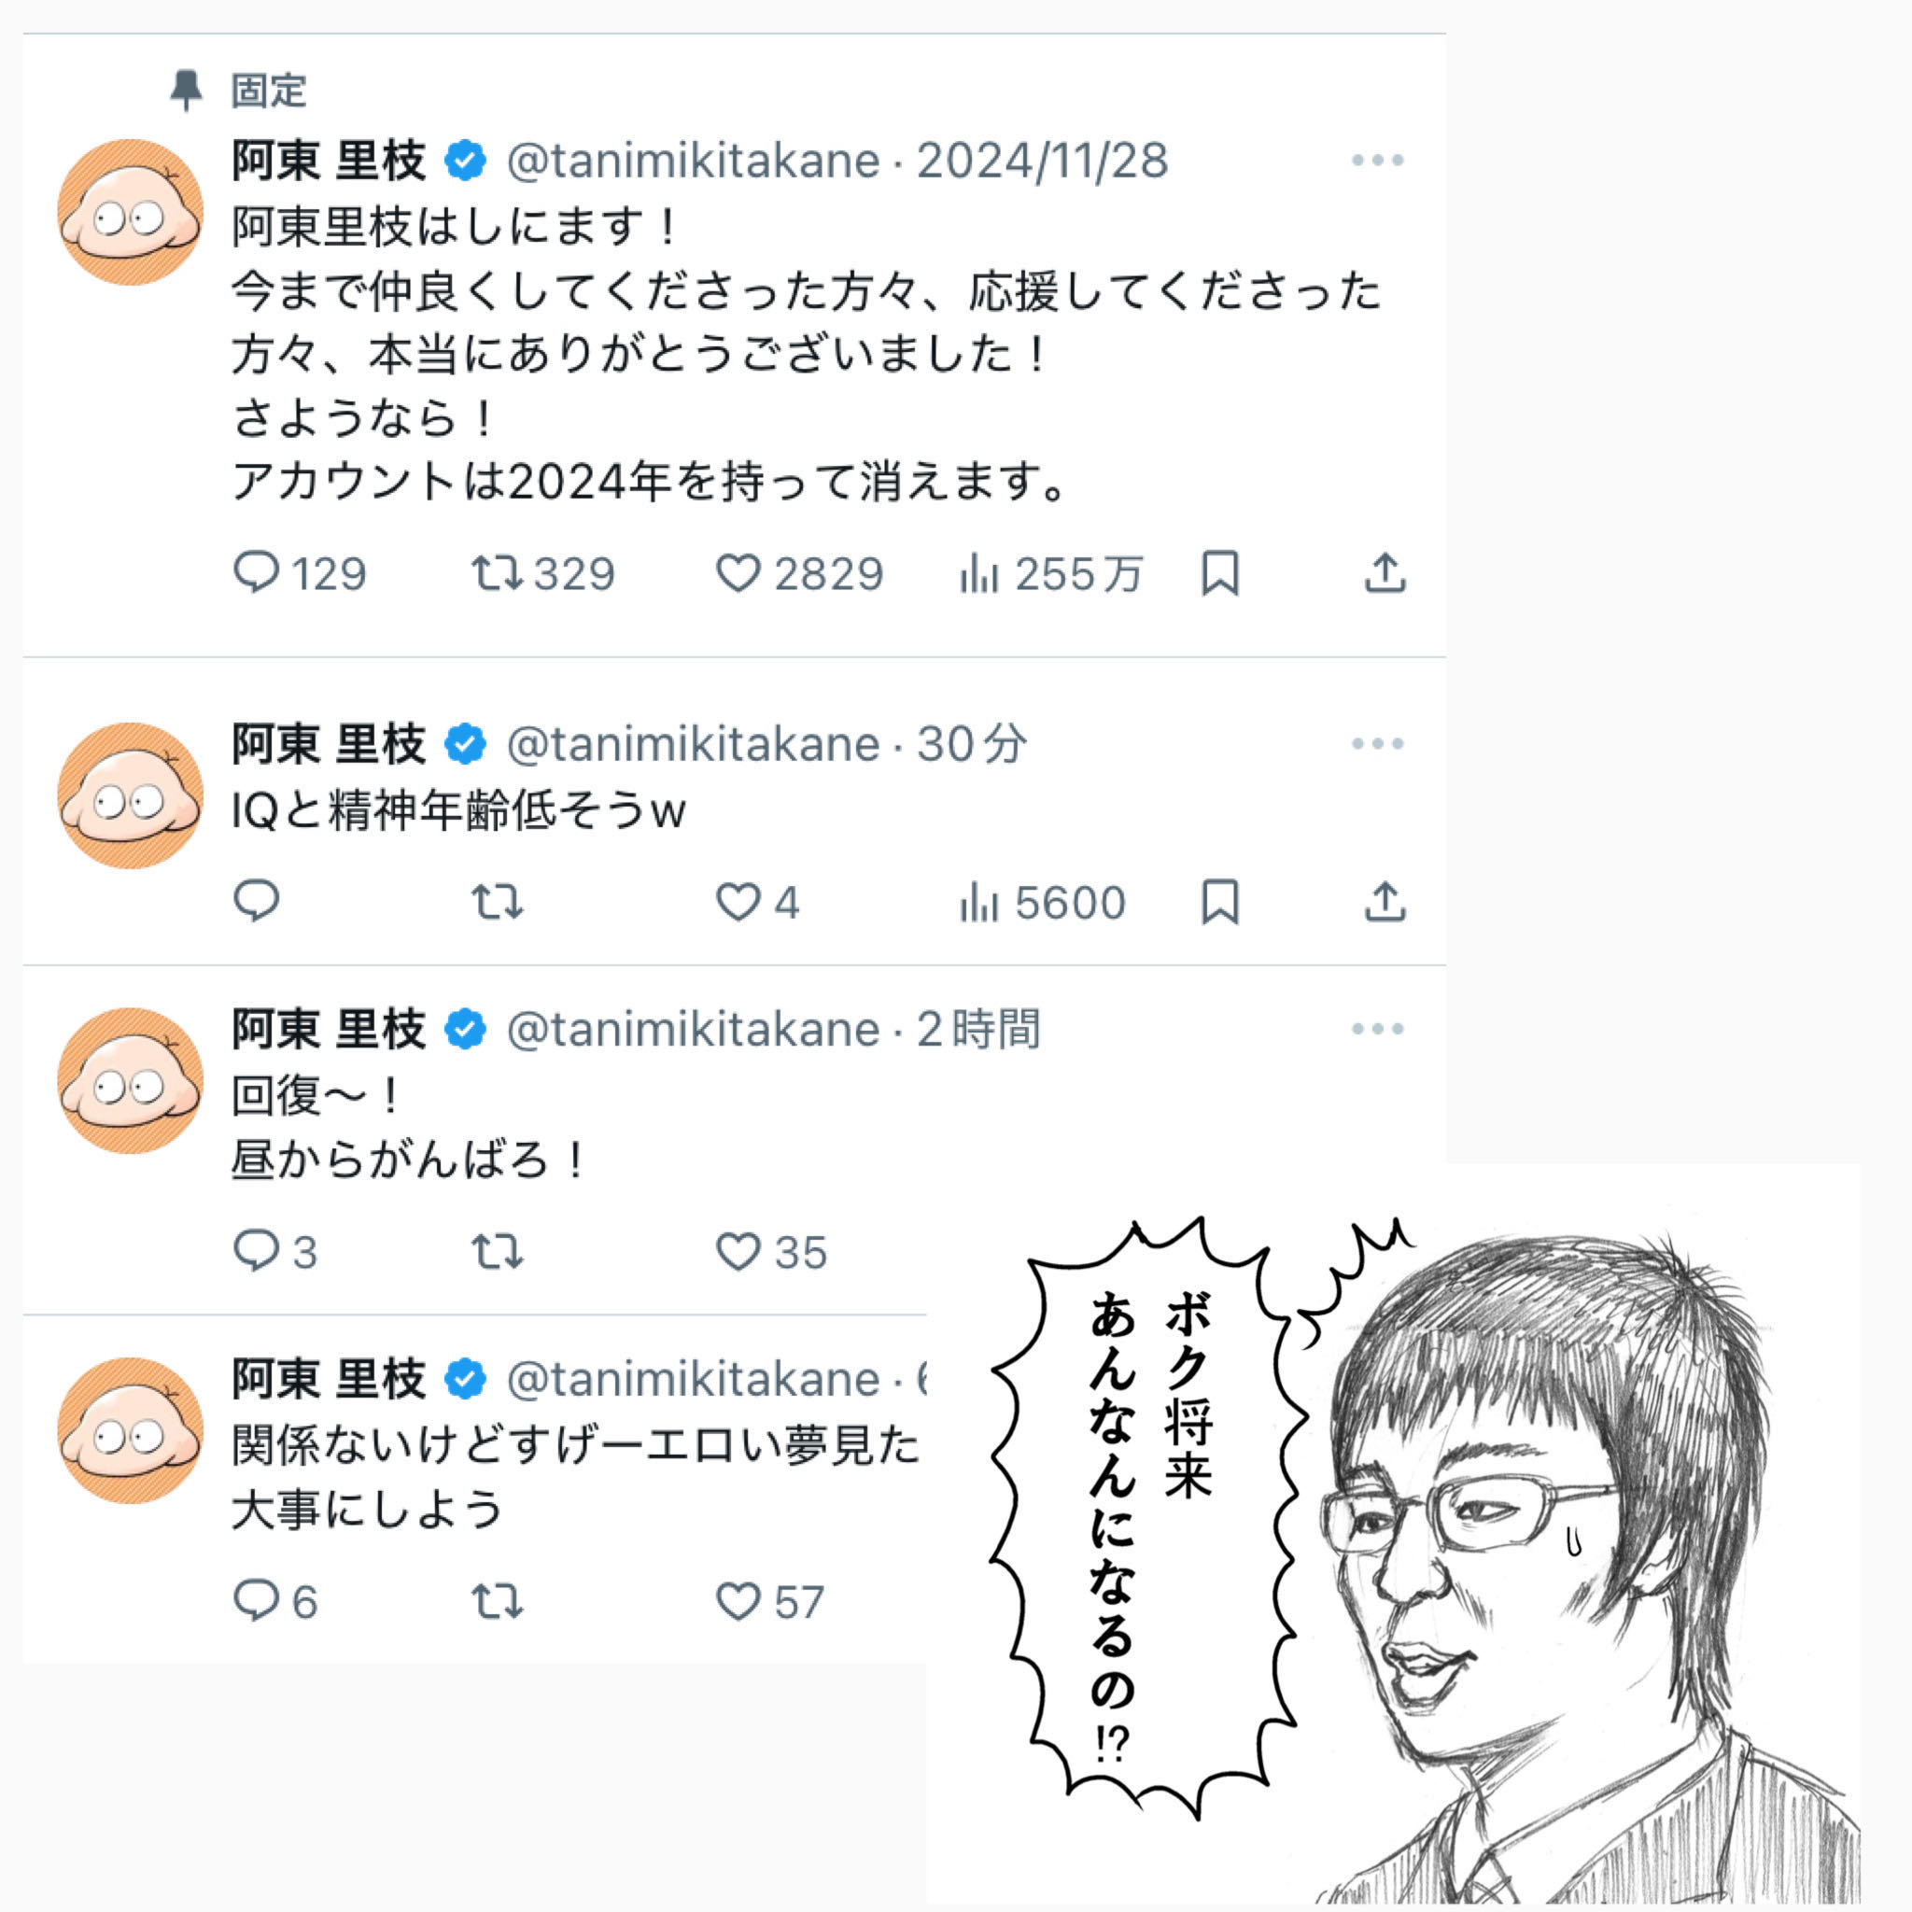Reply to the IQと精神年齢低そうw tweet
The height and width of the screenshot is (1912, 1912).
pos(257,901)
